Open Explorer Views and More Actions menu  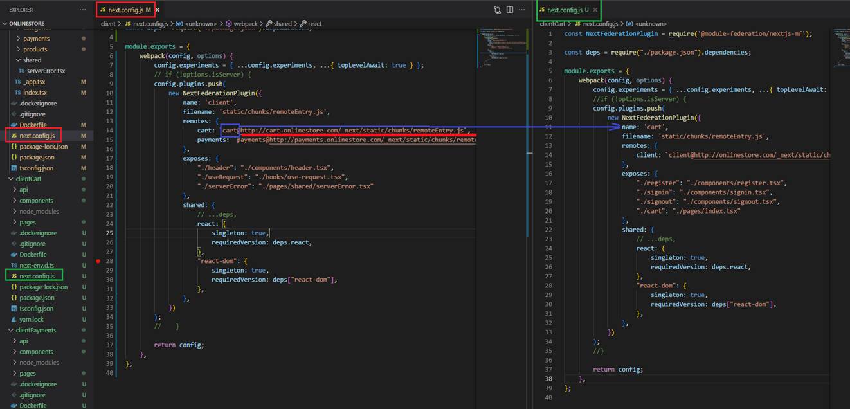coord(82,10)
